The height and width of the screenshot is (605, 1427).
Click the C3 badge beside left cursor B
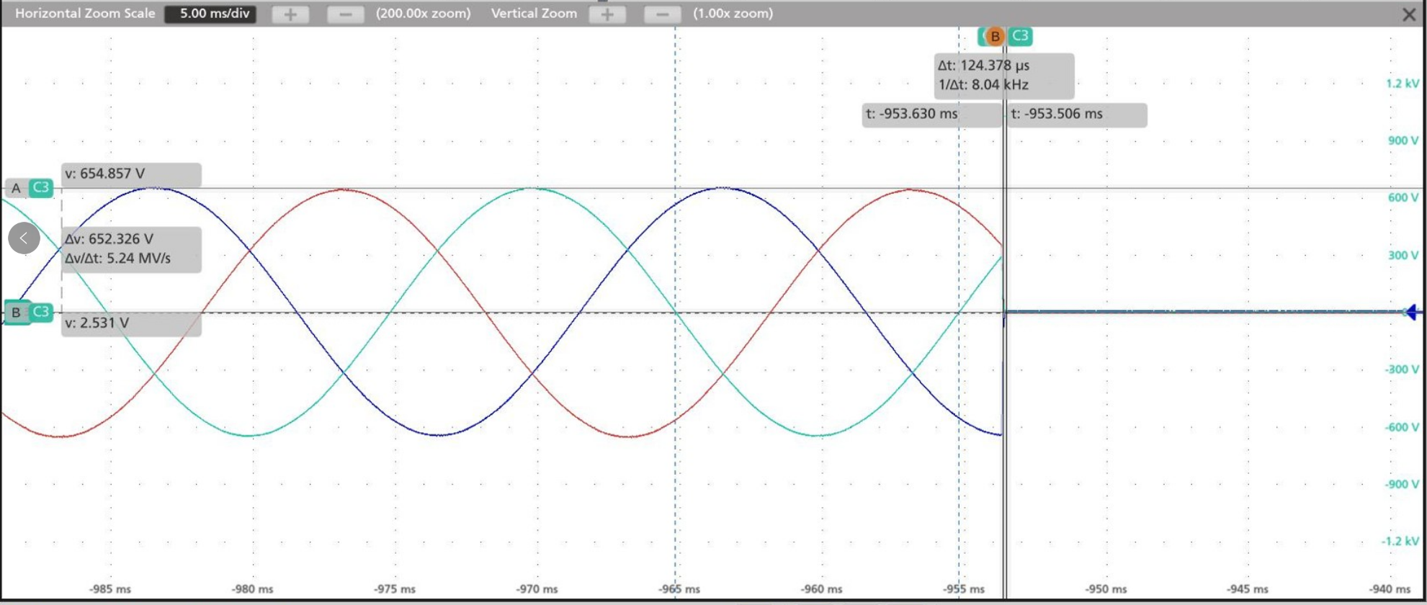[x=41, y=312]
